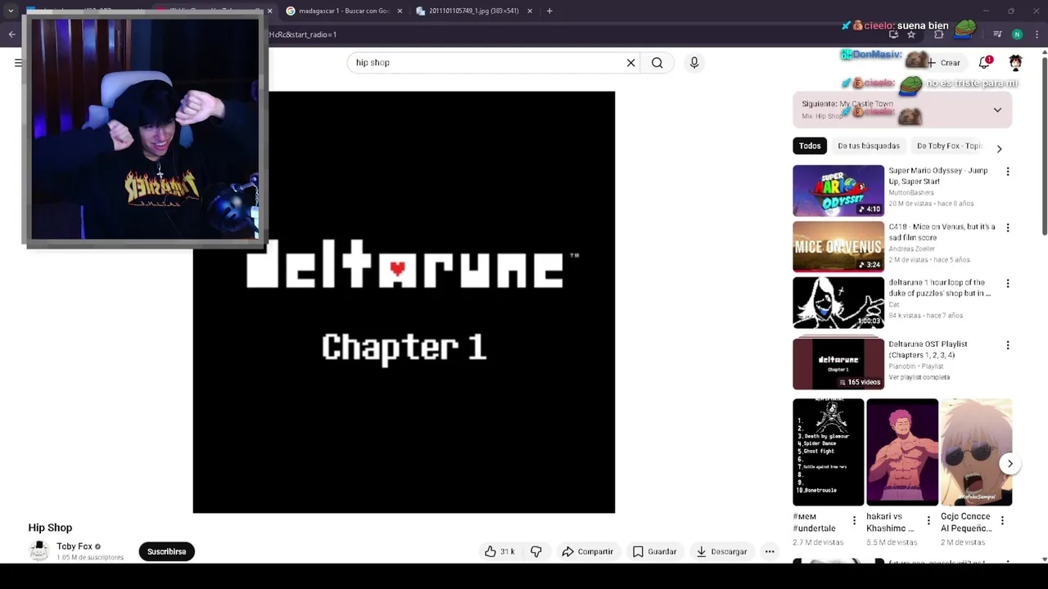Screen dimensions: 1048x589
Task: Switch to the 'madagascar 1 - Buscar con Google' tab
Action: pyautogui.click(x=343, y=11)
